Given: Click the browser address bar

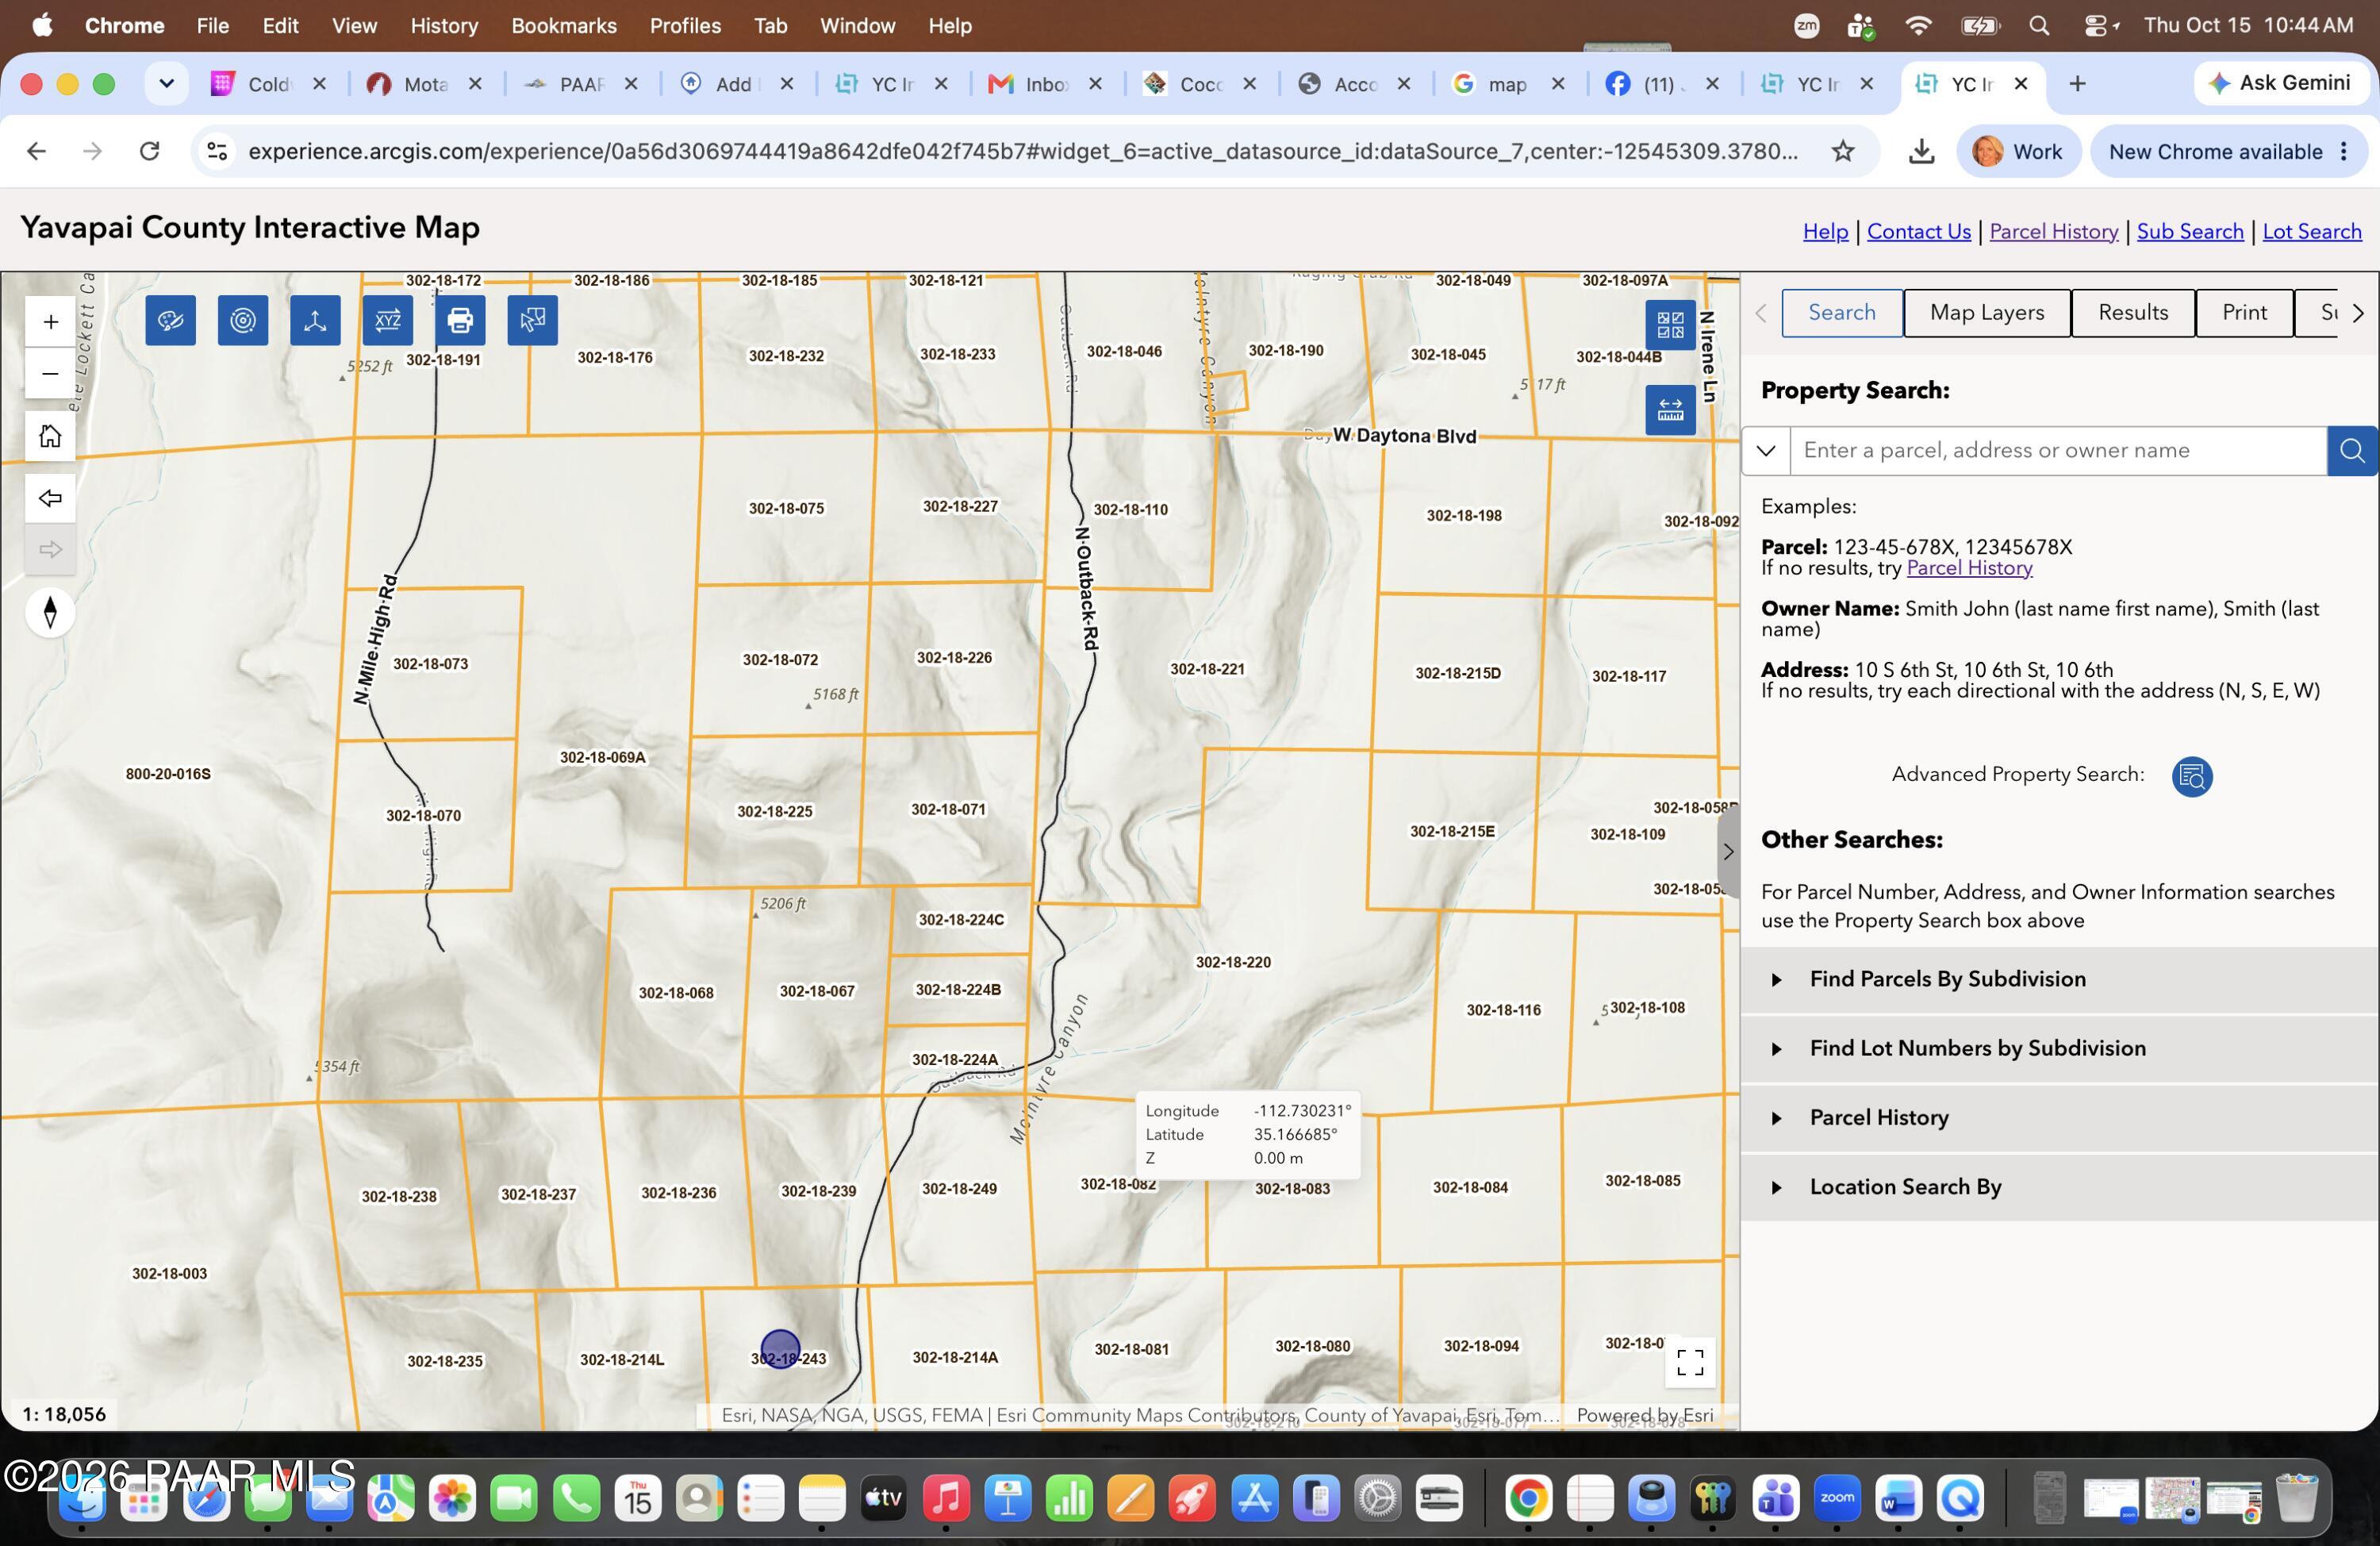Looking at the screenshot, I should pos(1022,151).
